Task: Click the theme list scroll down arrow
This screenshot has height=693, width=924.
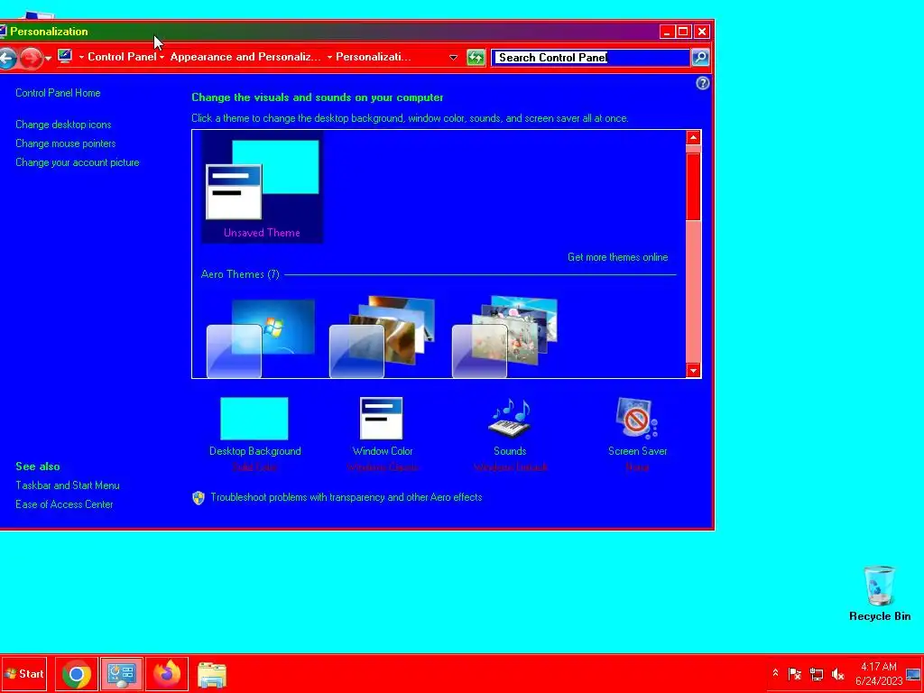Action: coord(694,371)
